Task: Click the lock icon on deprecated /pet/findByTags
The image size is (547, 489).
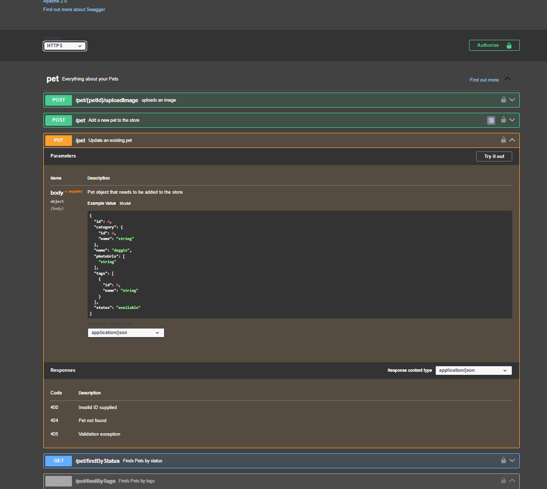Action: [503, 480]
